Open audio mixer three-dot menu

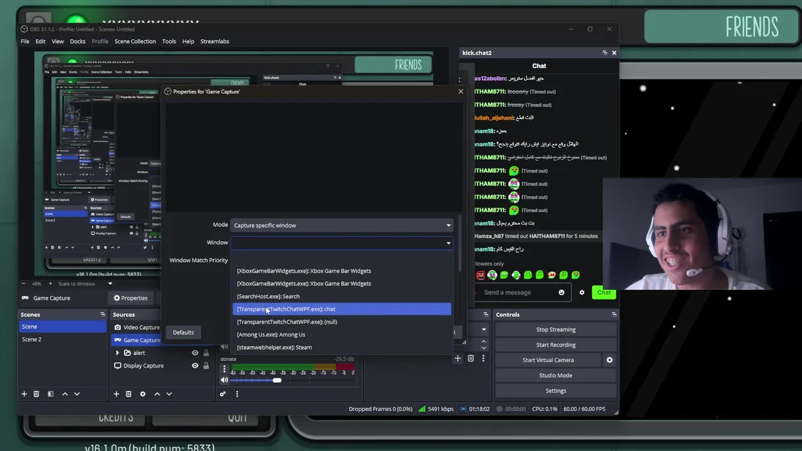[237, 394]
